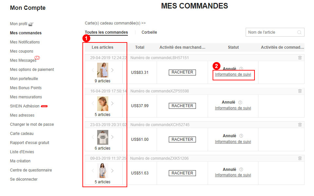Show next article in first order
The height and width of the screenshot is (196, 314).
[x=113, y=70]
